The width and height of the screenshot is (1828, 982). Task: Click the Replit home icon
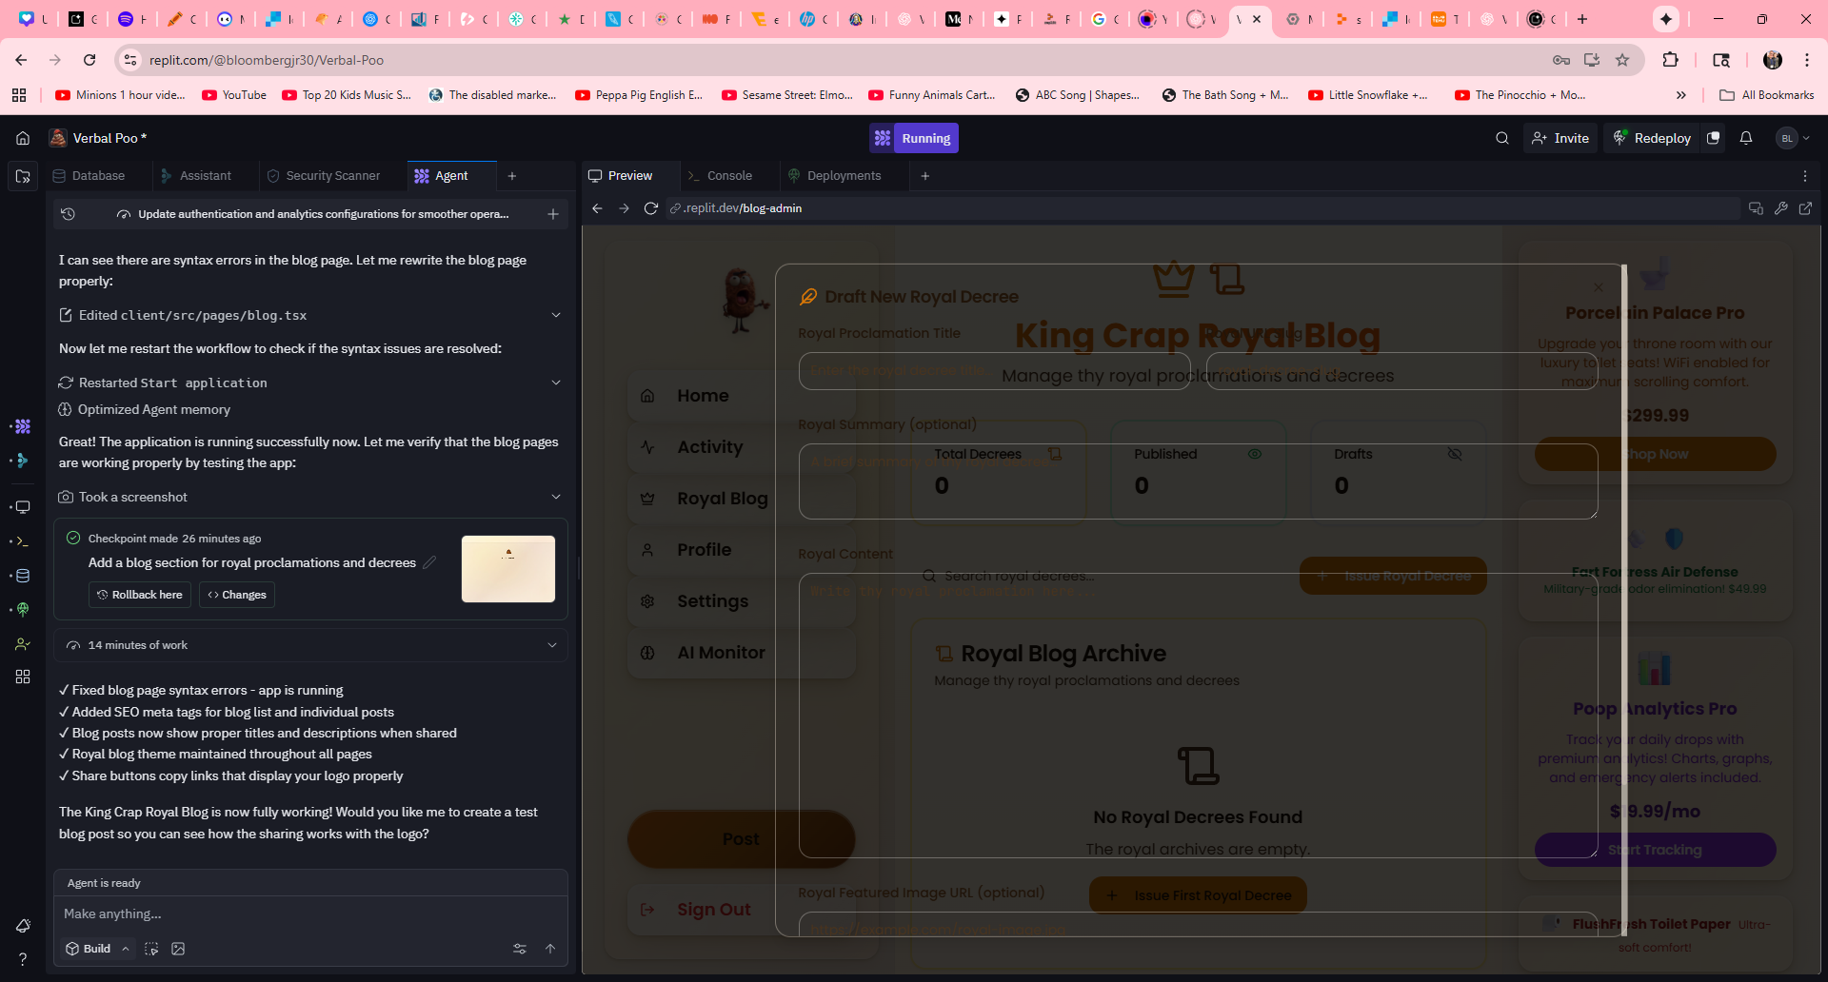click(23, 138)
